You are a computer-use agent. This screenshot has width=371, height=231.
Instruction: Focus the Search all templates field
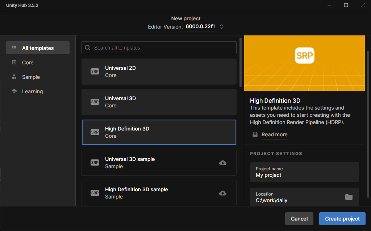(159, 48)
